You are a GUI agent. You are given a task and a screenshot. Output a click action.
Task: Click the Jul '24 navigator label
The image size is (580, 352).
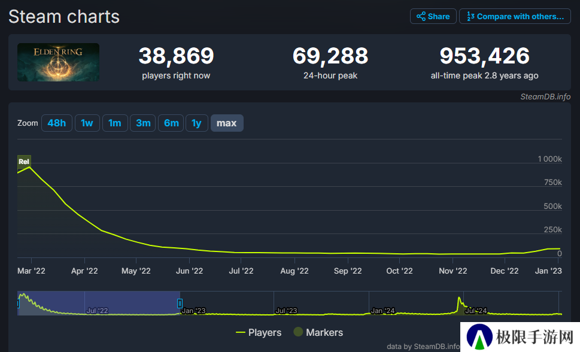476,311
